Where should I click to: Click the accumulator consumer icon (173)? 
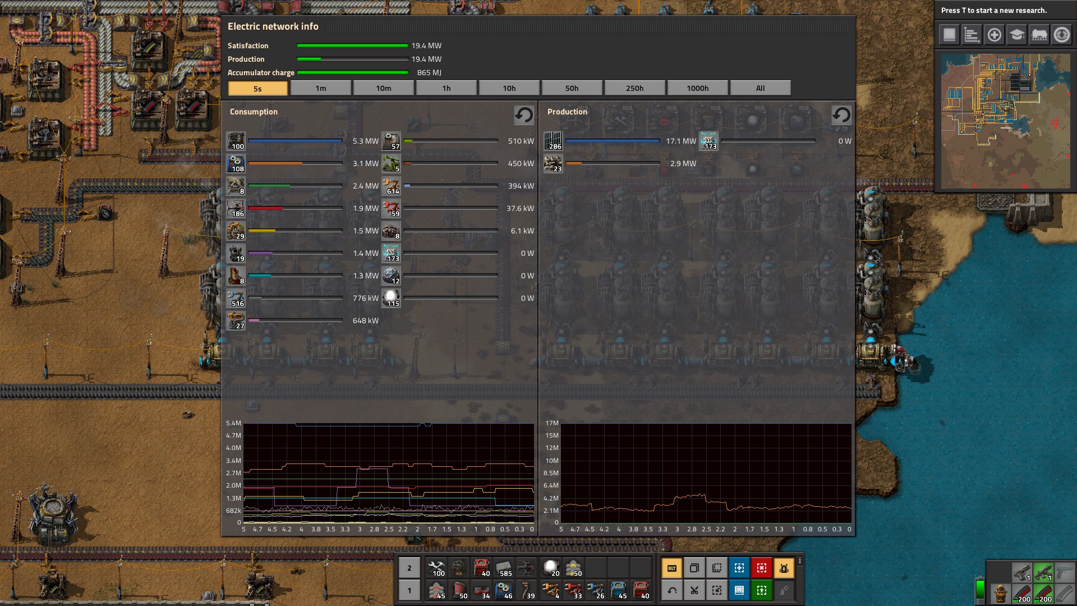(x=391, y=253)
